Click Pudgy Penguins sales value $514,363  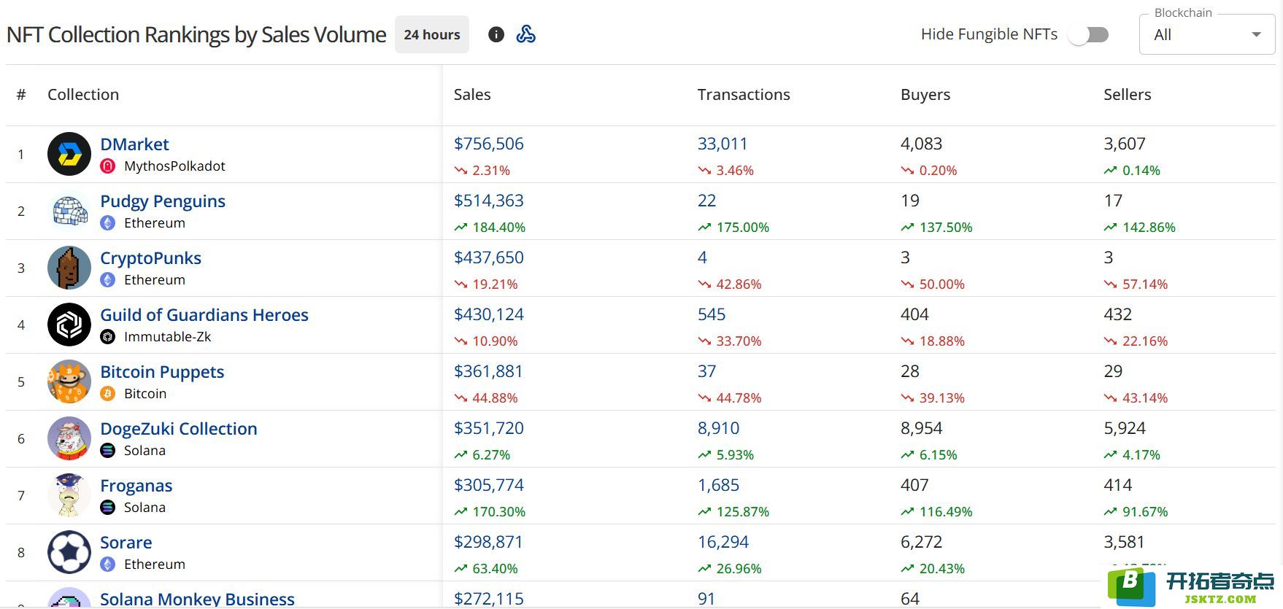coord(489,201)
